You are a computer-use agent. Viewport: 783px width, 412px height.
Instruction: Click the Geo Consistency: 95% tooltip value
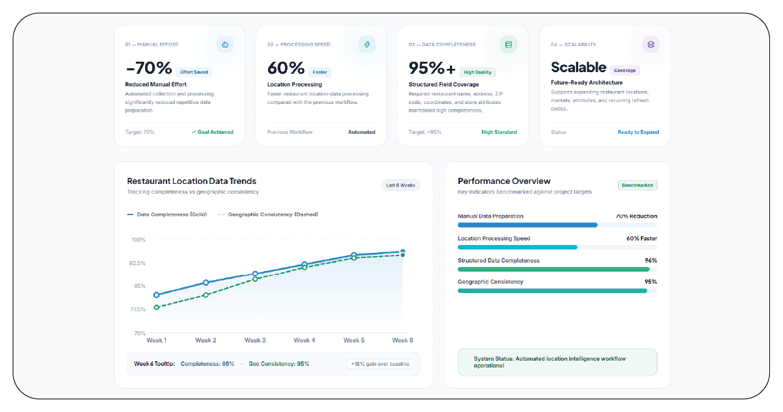pyautogui.click(x=279, y=364)
